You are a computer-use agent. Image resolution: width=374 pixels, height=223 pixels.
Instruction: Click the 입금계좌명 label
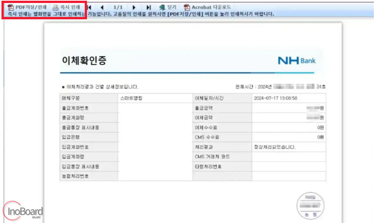click(x=73, y=157)
